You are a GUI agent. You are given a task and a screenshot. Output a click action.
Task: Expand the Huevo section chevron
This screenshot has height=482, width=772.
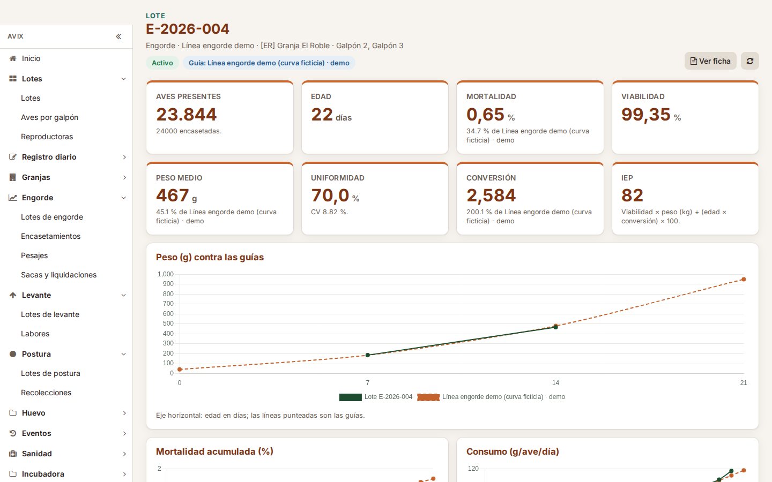click(124, 413)
